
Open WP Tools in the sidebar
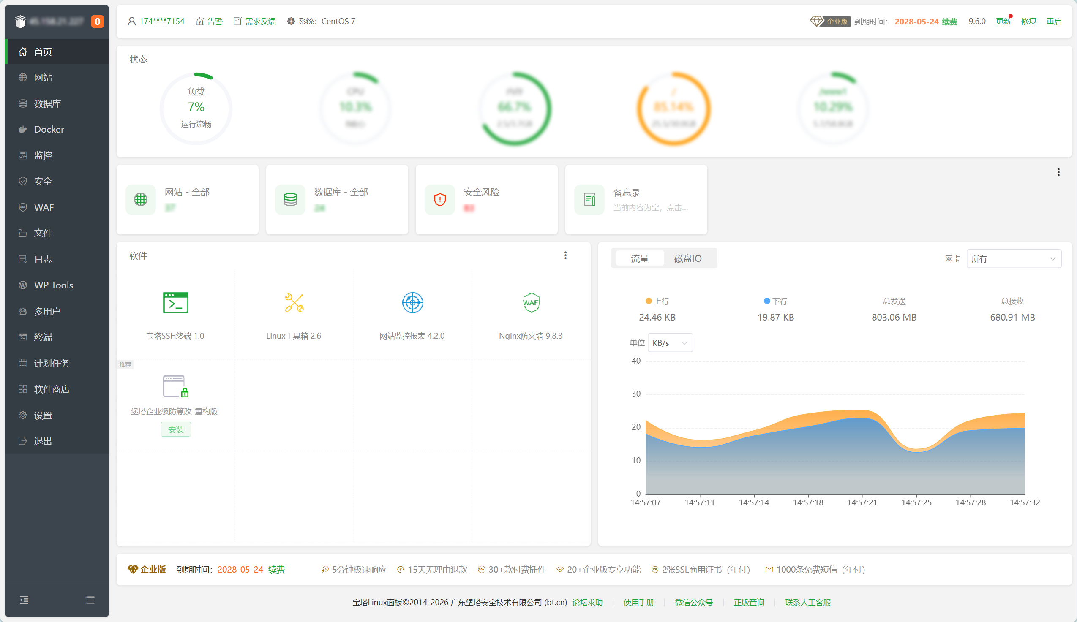click(x=57, y=285)
